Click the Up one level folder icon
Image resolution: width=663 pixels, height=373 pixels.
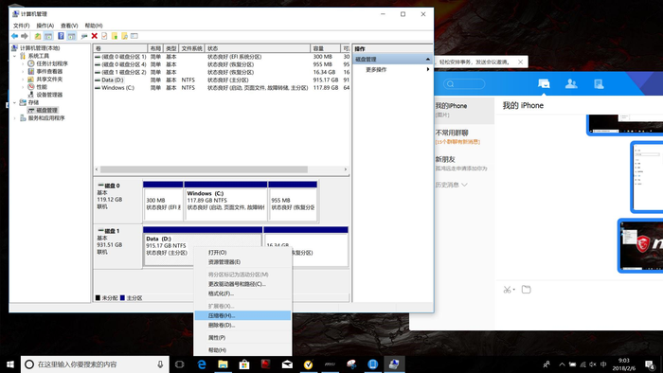[x=38, y=36]
